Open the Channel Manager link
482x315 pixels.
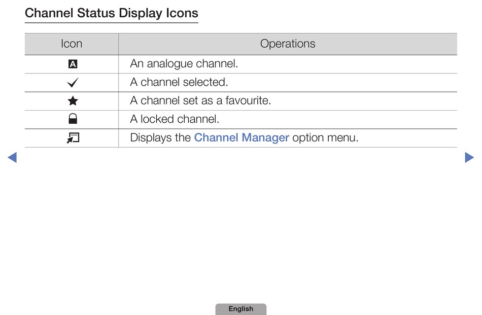click(x=242, y=137)
